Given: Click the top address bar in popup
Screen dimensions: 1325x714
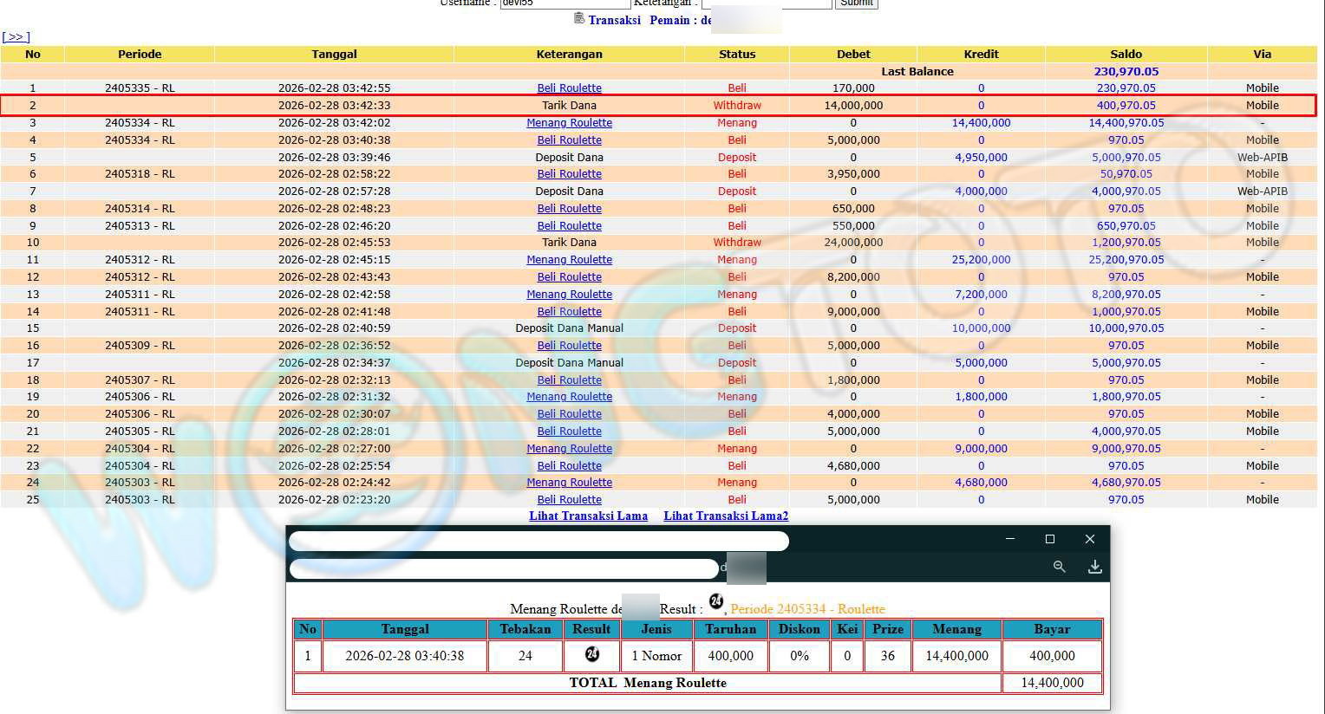Looking at the screenshot, I should tap(538, 542).
